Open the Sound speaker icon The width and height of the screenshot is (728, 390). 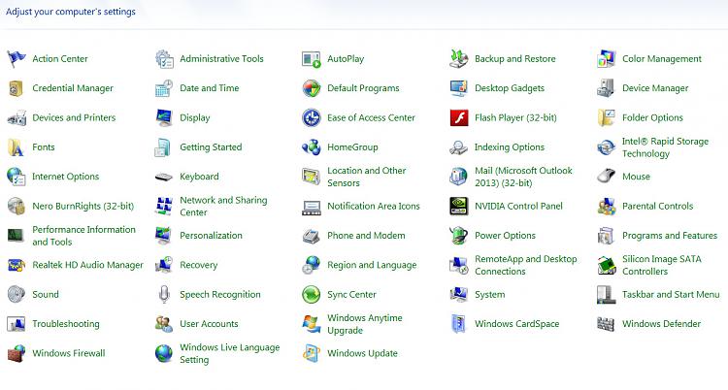(x=17, y=294)
